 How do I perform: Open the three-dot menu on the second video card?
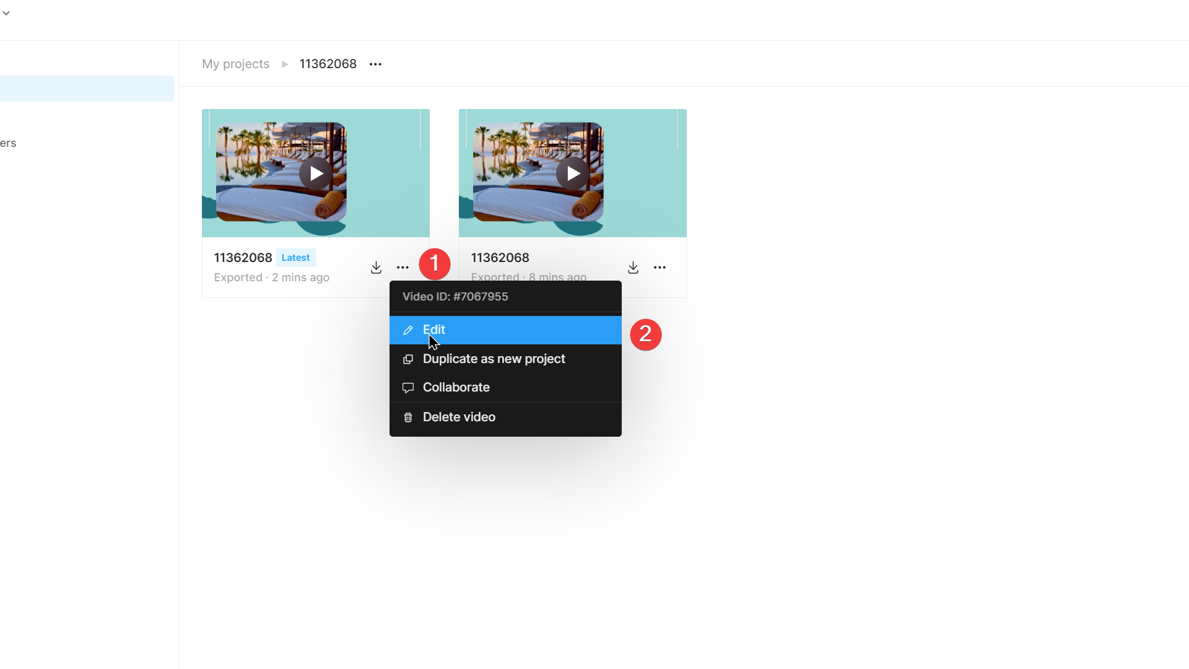[x=660, y=267]
